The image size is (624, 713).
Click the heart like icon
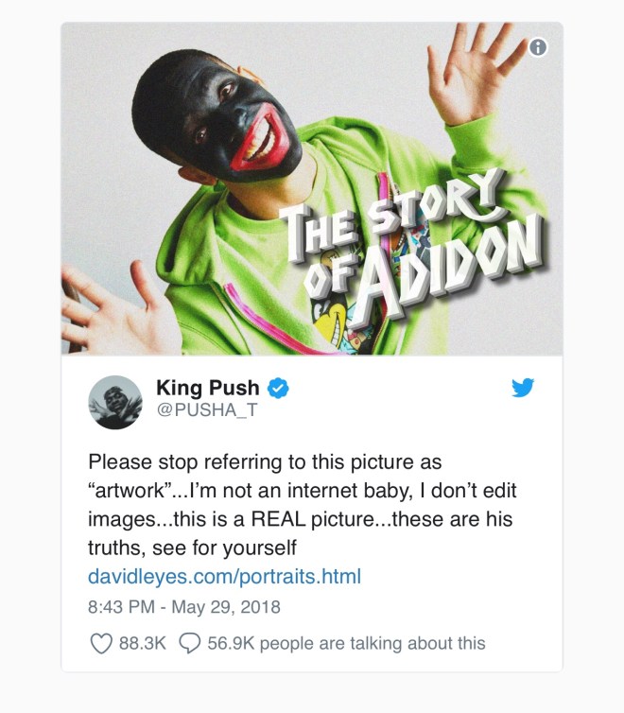101,643
